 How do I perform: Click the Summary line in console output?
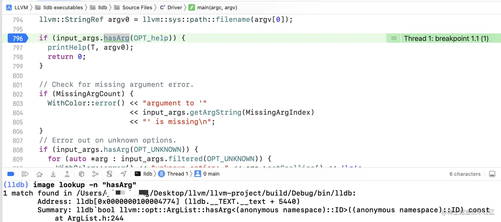tap(263, 210)
